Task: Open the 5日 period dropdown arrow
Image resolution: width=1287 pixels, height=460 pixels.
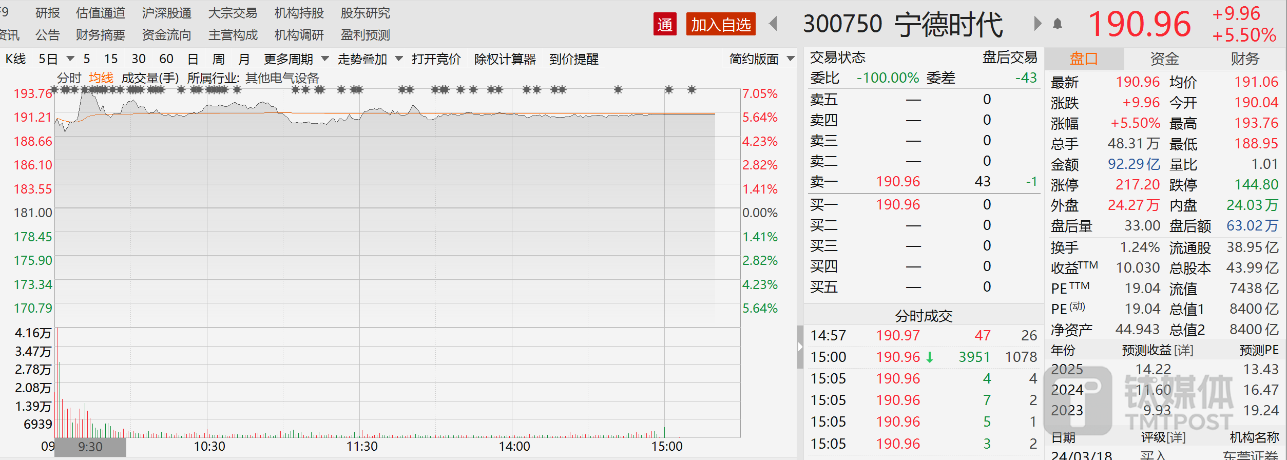Action: click(x=70, y=59)
